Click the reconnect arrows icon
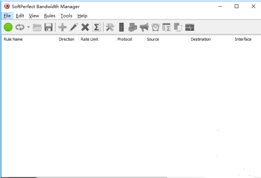Viewport: 261px width, 178px height. [20, 27]
